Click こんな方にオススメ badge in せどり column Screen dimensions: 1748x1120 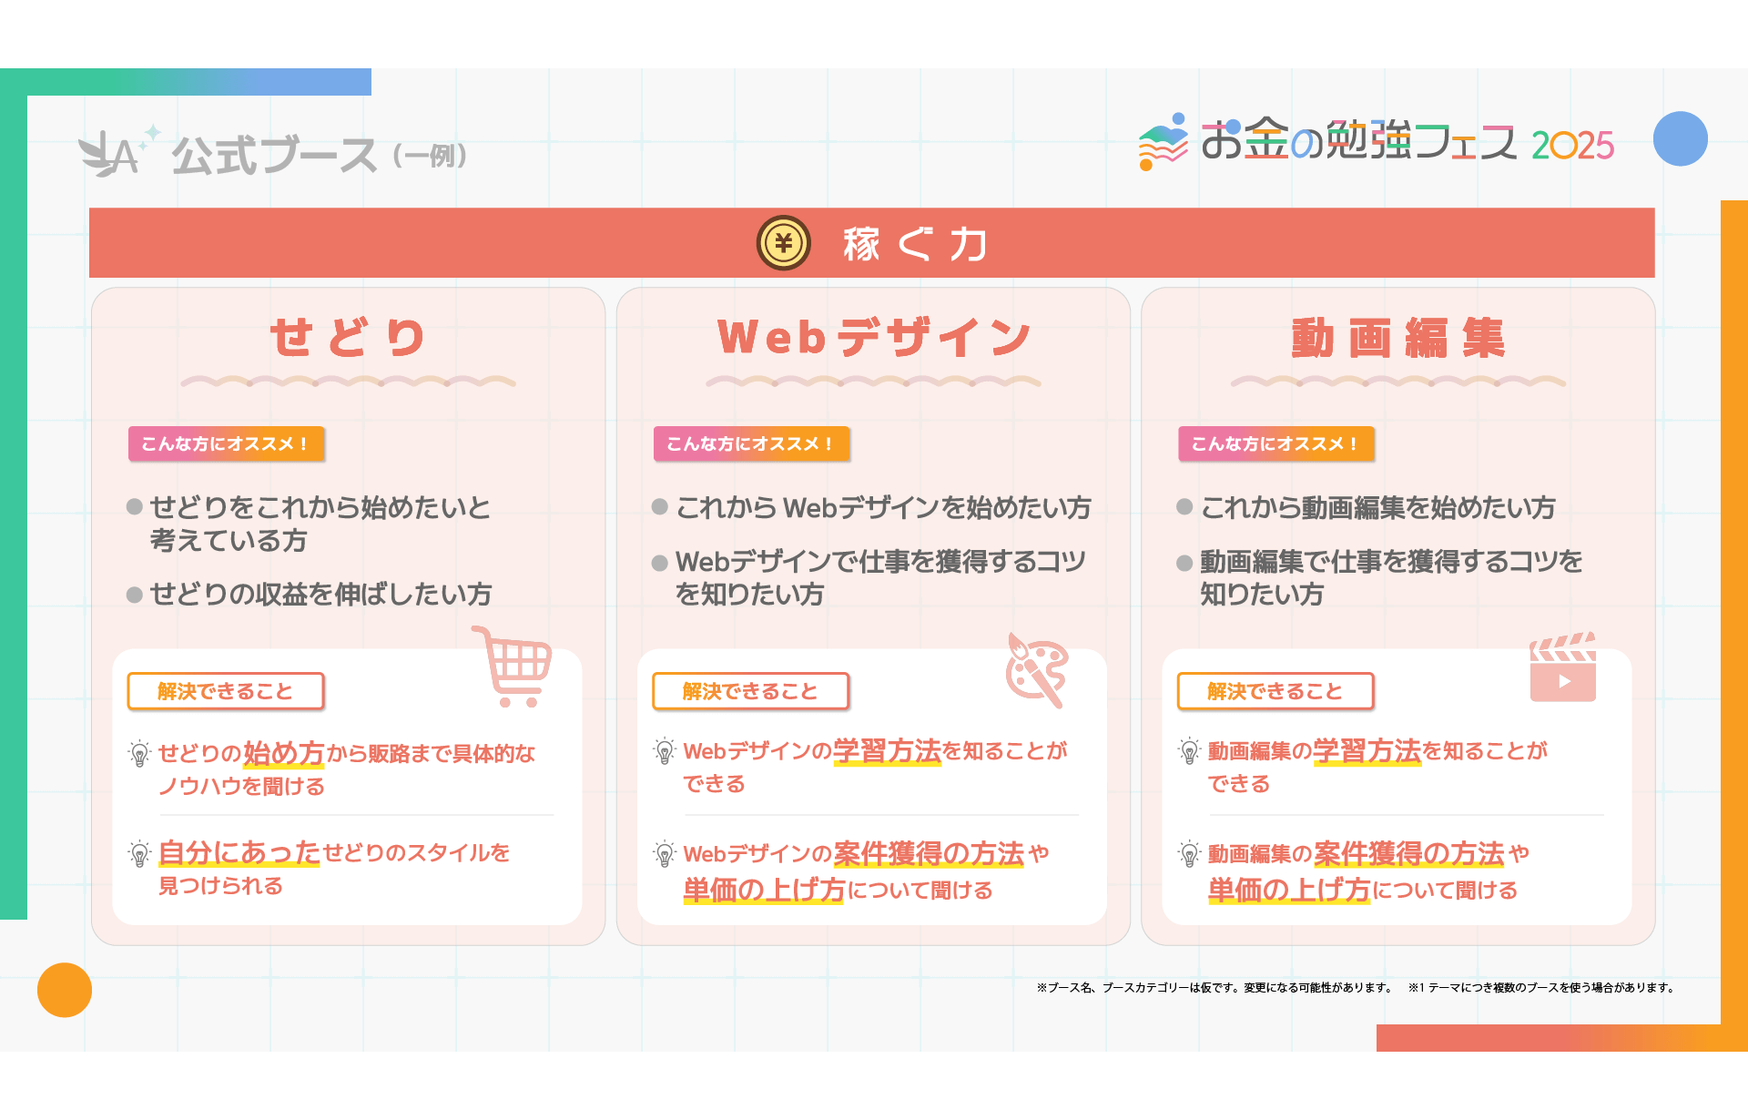pyautogui.click(x=226, y=443)
